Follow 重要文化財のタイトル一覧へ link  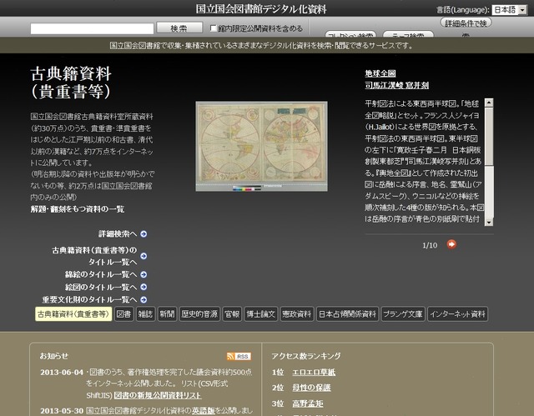tap(89, 299)
